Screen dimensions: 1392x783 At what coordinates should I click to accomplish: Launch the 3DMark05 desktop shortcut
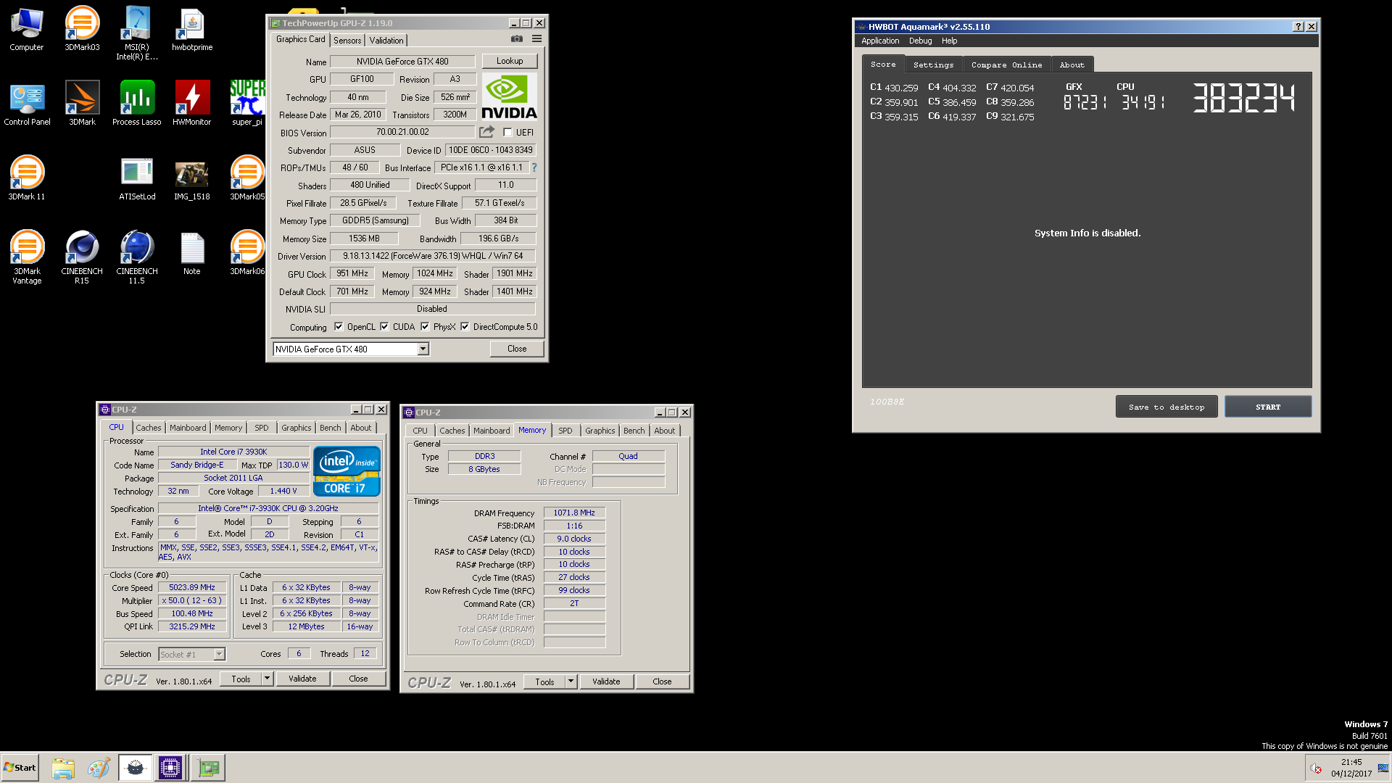(x=247, y=178)
